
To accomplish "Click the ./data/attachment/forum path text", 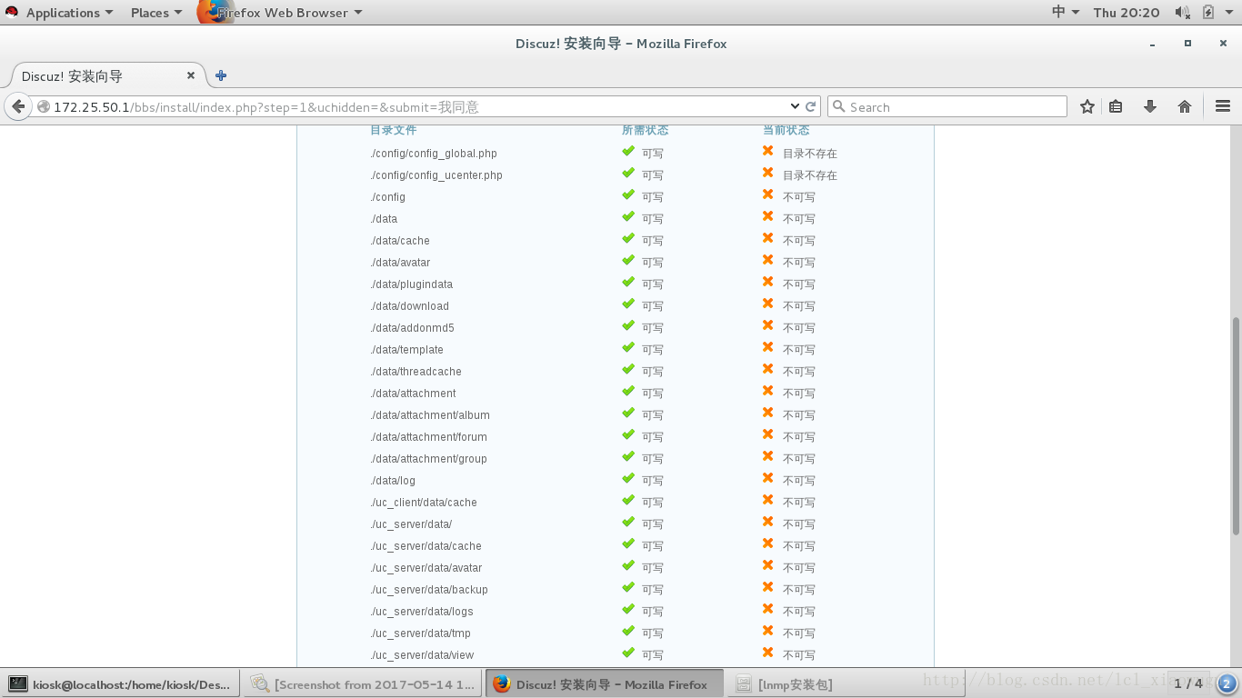I will click(x=428, y=437).
